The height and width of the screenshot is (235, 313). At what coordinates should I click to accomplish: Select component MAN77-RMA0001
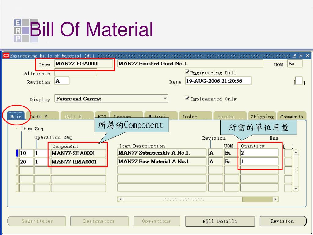pos(79,162)
